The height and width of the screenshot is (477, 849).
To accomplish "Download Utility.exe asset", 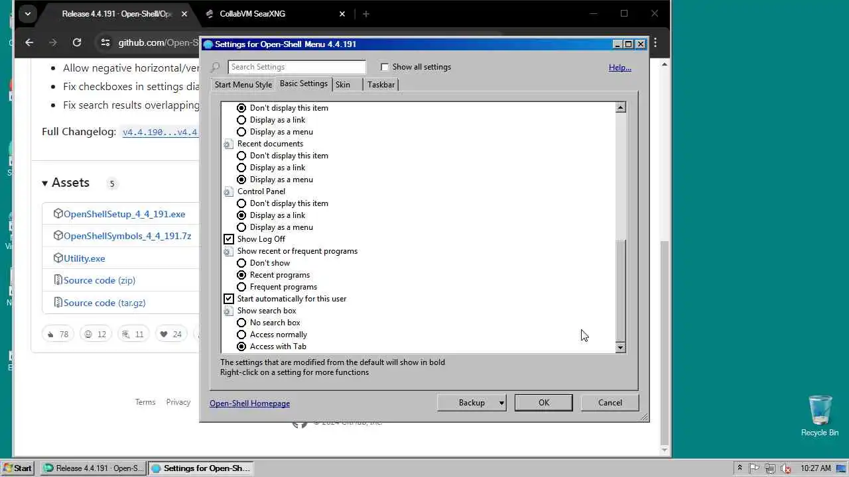I will tap(84, 258).
